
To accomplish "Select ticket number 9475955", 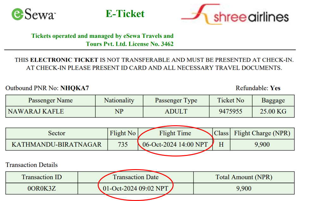I will (231, 111).
